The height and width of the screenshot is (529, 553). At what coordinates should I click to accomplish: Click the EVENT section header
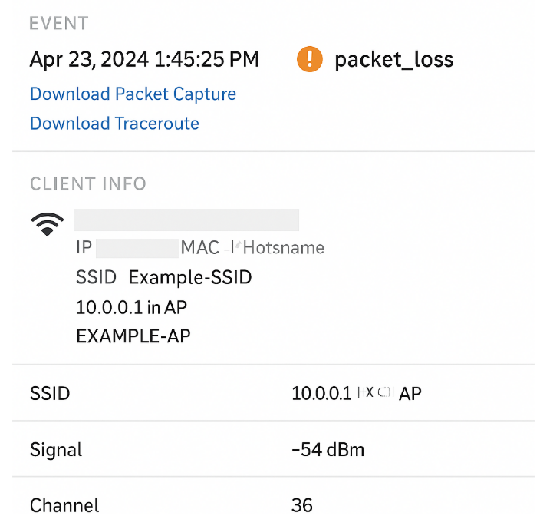pyautogui.click(x=58, y=24)
